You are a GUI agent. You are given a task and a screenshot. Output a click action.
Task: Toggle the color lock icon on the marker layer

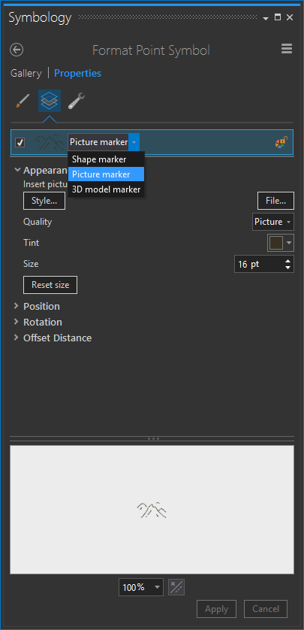tap(281, 142)
